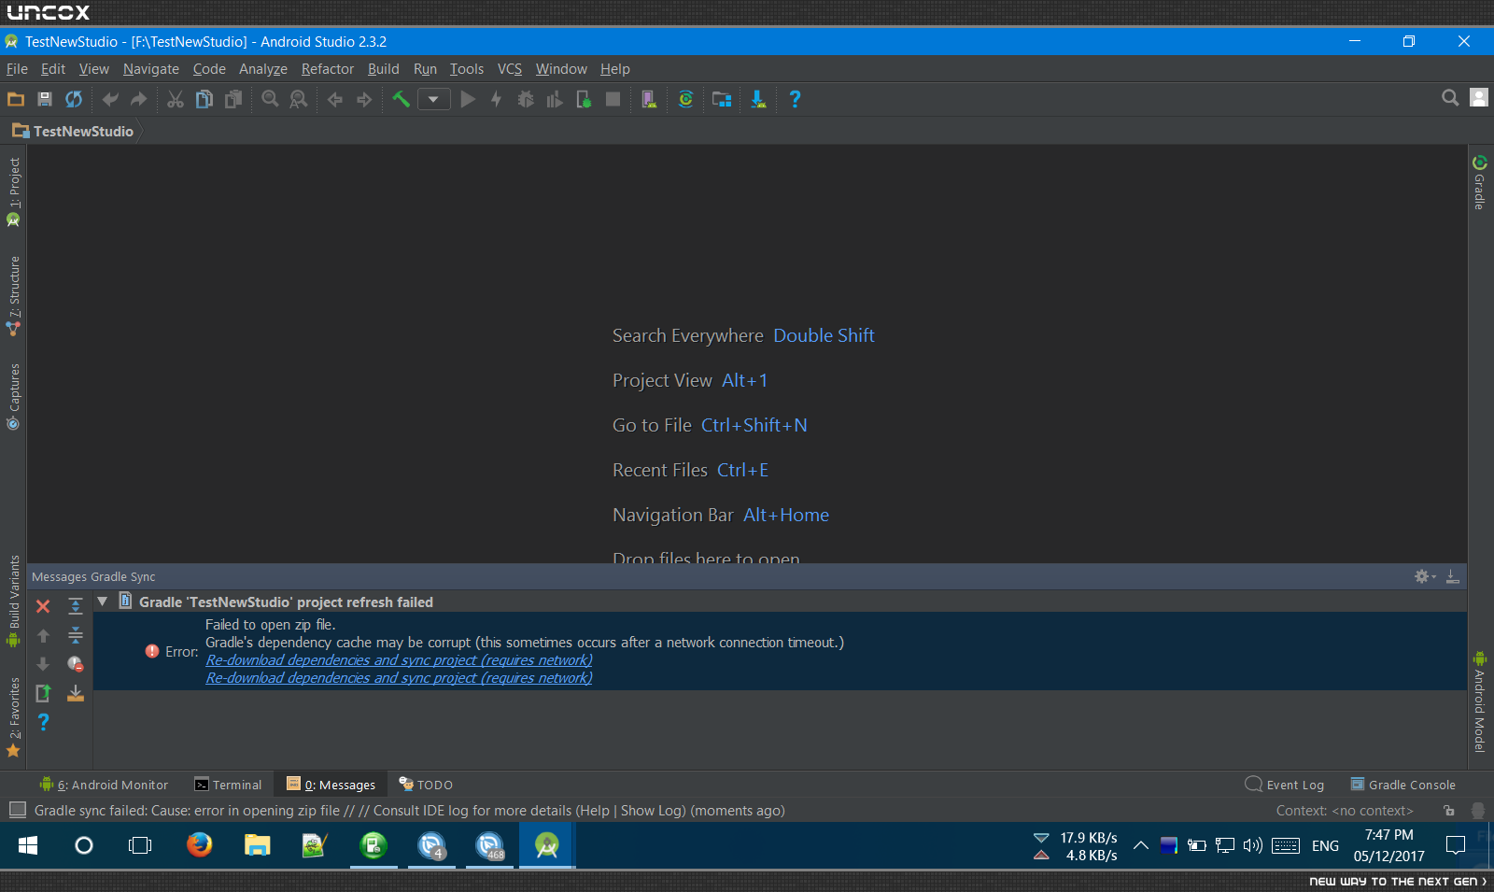Collapse all messages in Gradle Sync panel
This screenshot has height=892, width=1494.
click(x=76, y=635)
